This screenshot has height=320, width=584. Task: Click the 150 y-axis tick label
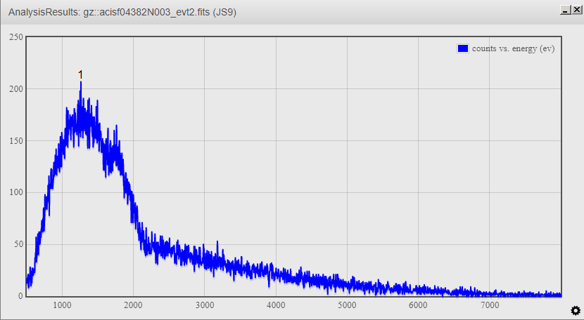click(15, 141)
